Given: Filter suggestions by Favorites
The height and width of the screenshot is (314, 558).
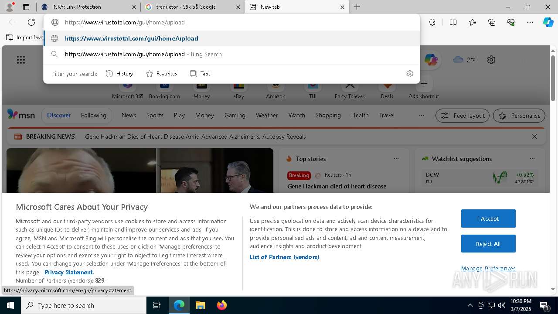Looking at the screenshot, I should click(x=161, y=74).
